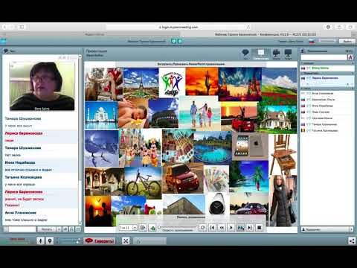Click the stop button in presentation controls
The height and width of the screenshot is (268, 357).
pyautogui.click(x=260, y=227)
